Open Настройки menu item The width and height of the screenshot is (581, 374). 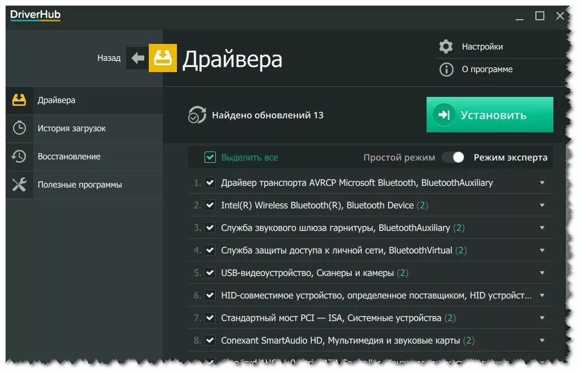click(482, 47)
